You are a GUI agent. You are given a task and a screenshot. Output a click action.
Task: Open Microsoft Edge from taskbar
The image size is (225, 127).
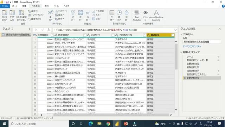(91, 124)
